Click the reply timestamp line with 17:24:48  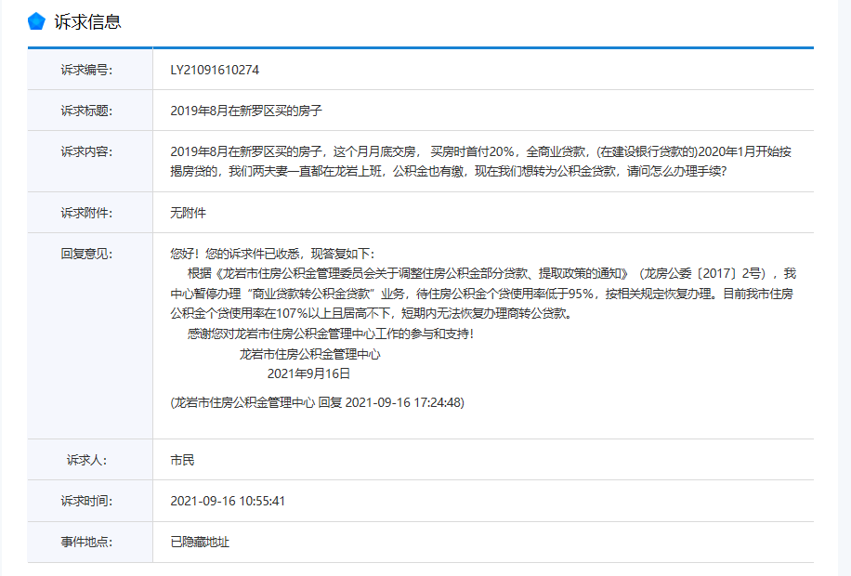[317, 402]
